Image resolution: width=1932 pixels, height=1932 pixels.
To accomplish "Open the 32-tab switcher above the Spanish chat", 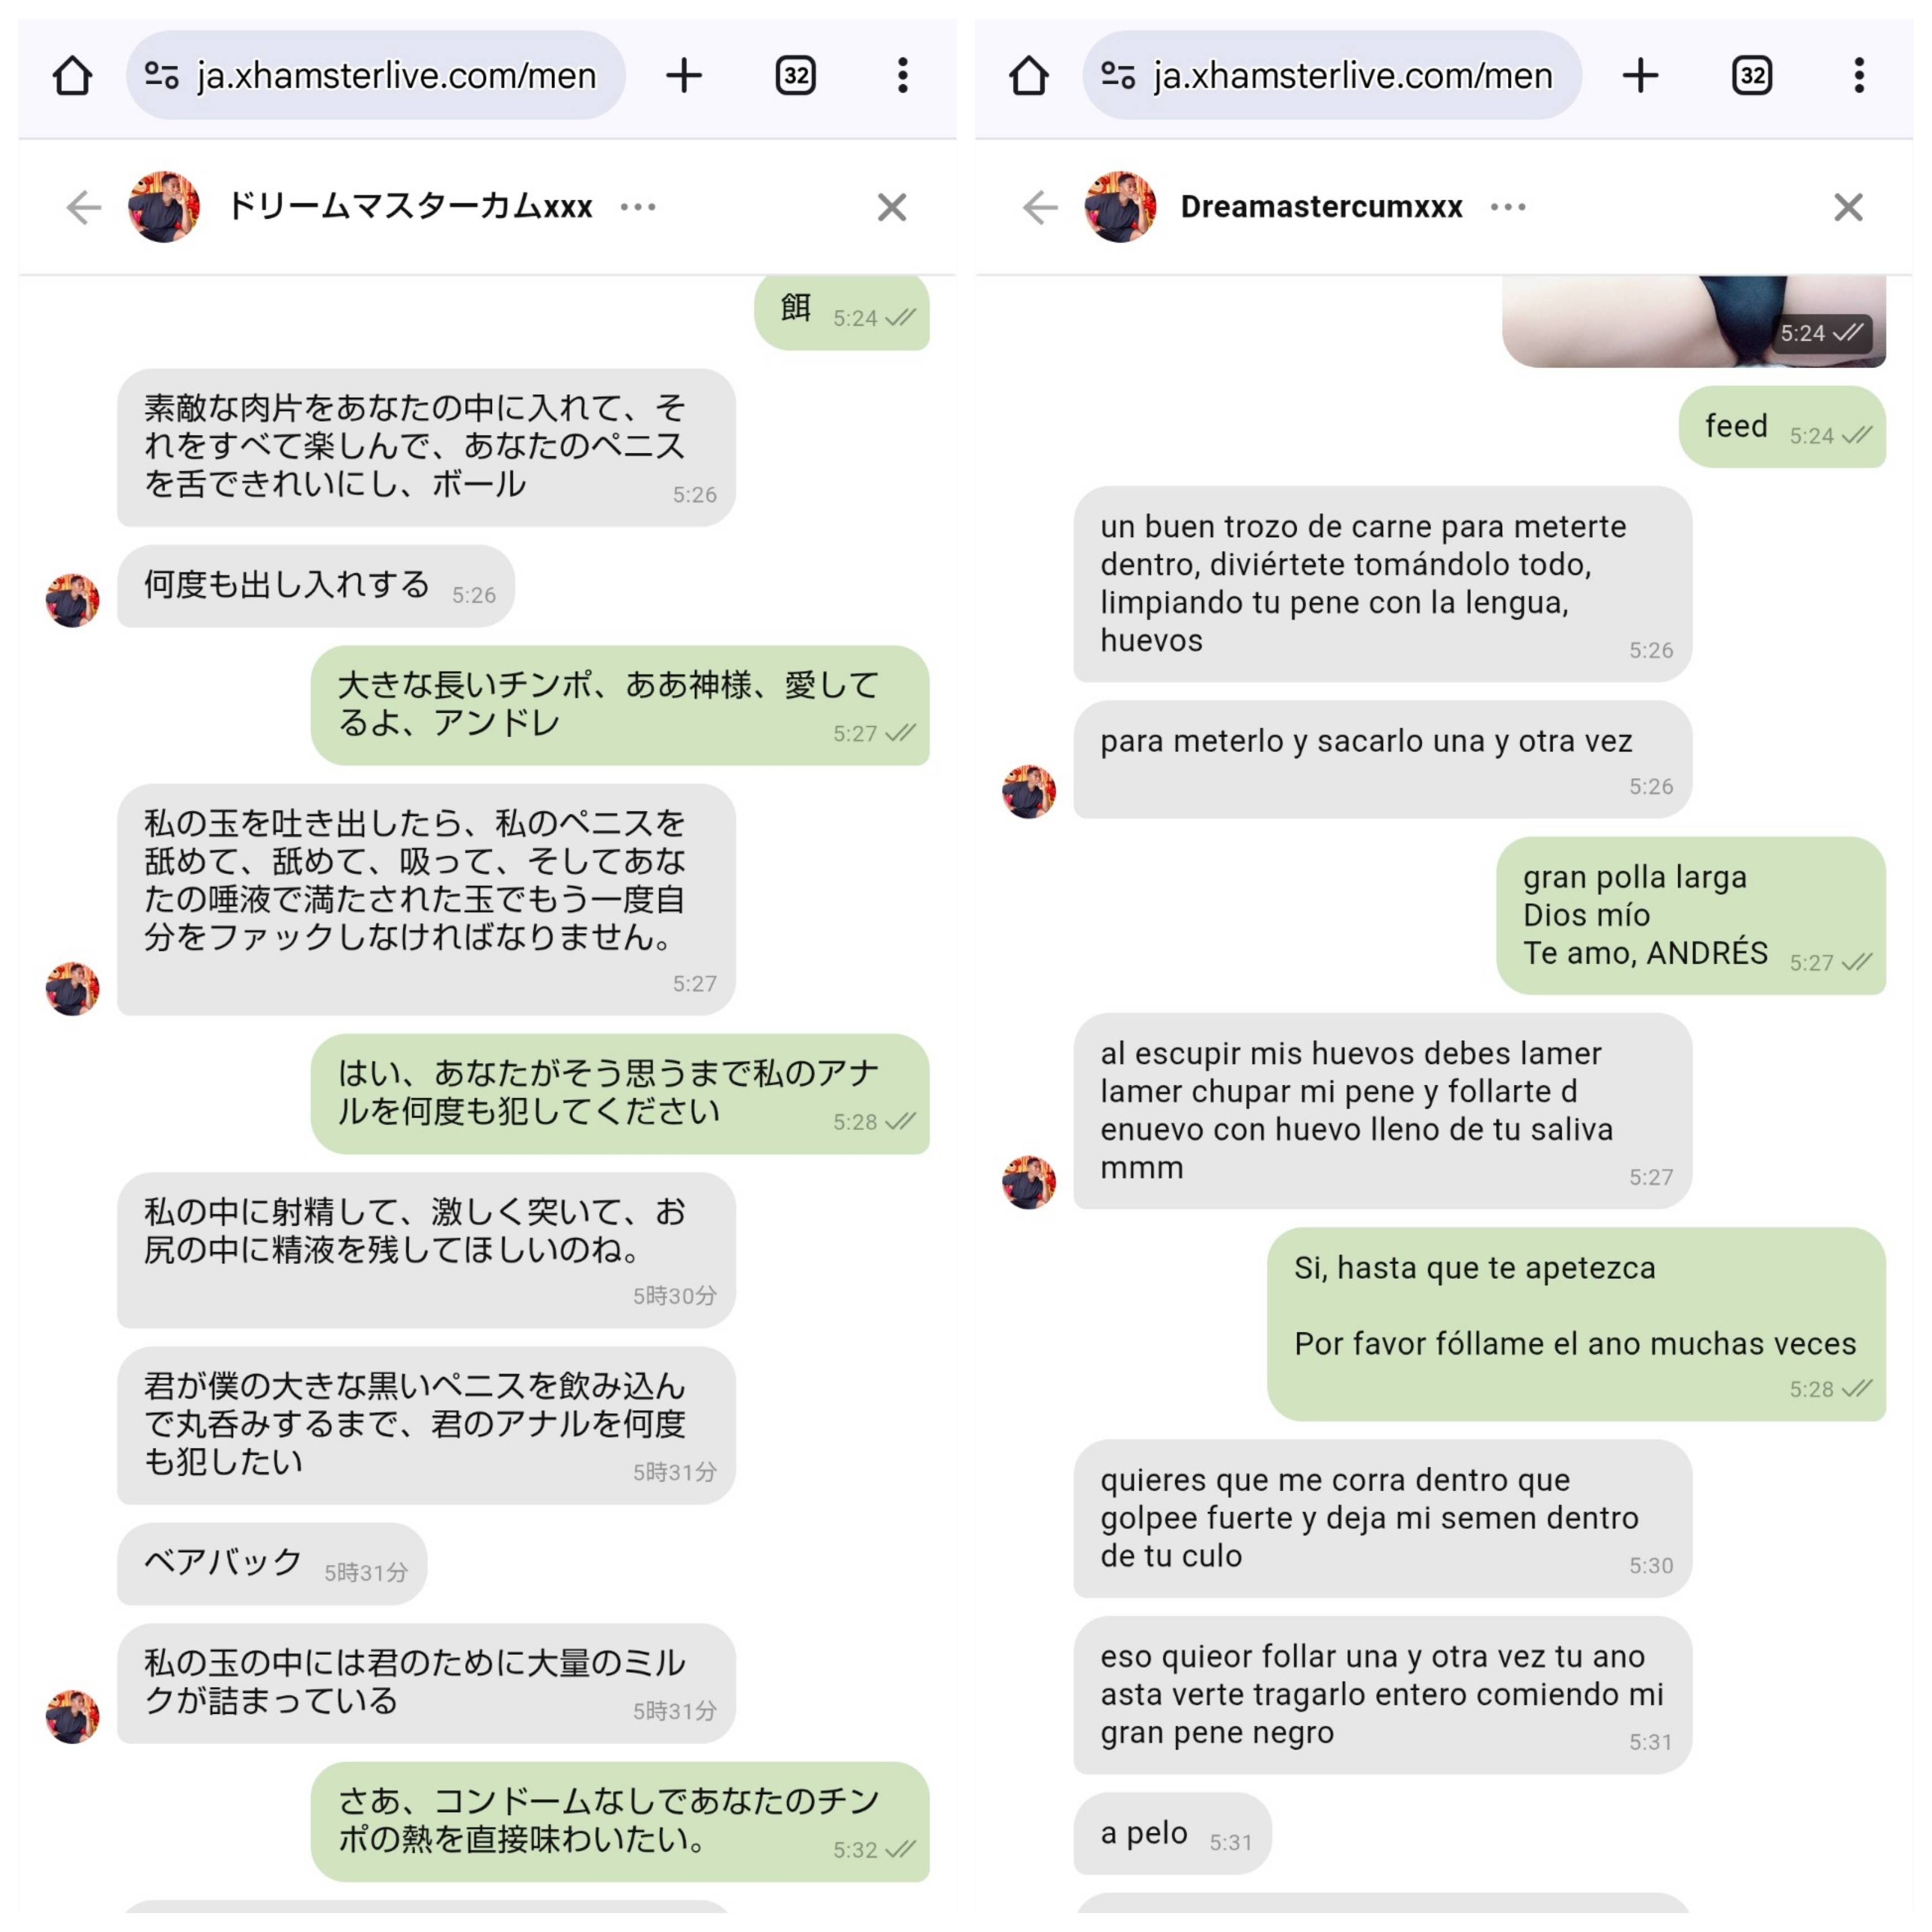I will 1752,75.
